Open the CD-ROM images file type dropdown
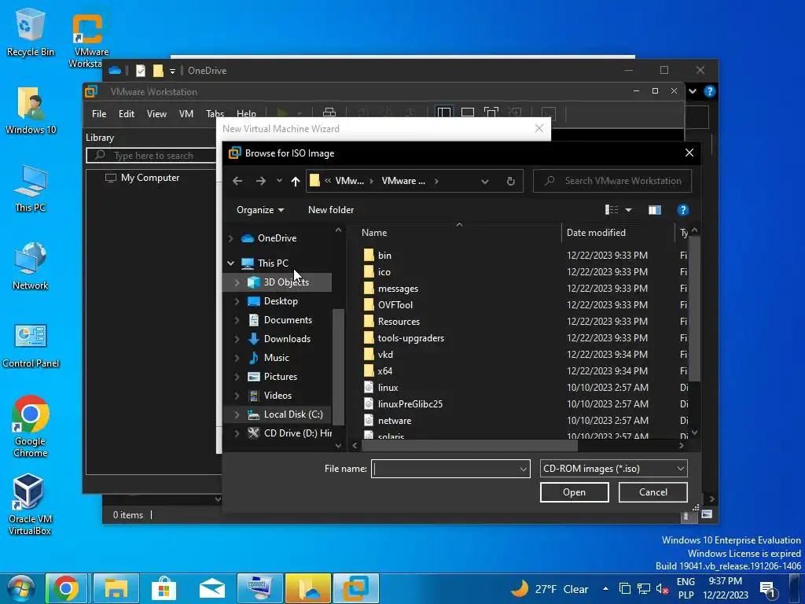 613,469
